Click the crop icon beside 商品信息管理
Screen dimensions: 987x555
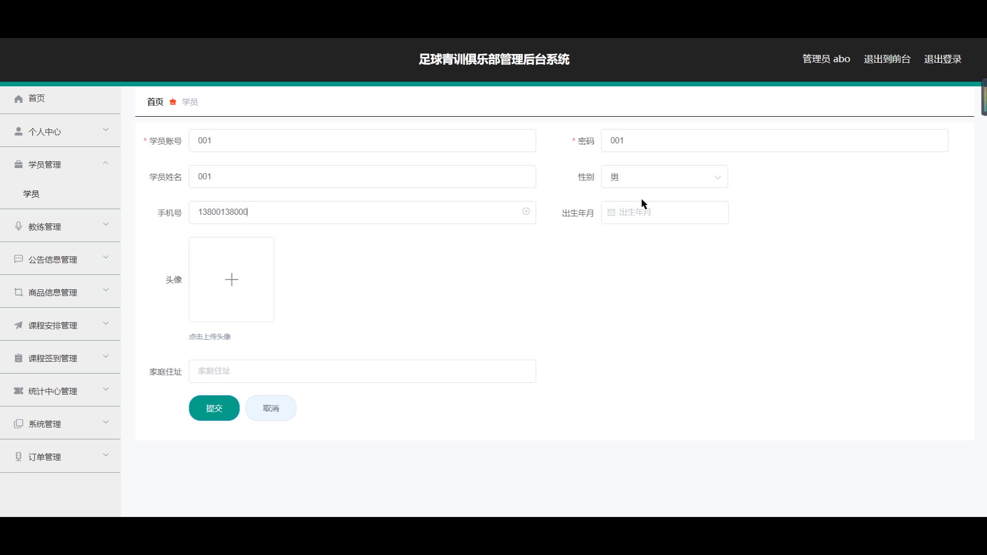point(19,292)
